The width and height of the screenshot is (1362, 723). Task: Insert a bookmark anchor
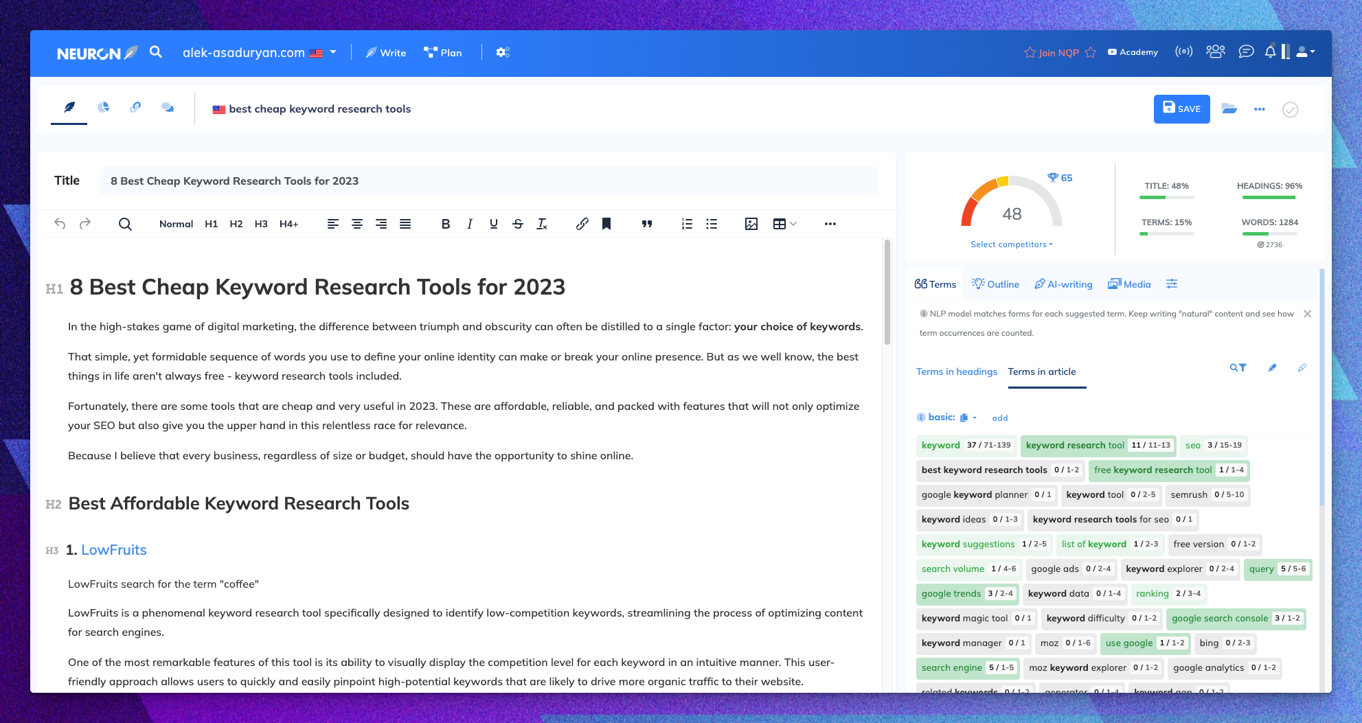point(606,224)
